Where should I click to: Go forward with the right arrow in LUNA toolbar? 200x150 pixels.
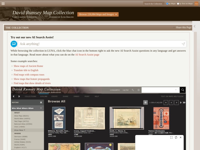click(19, 96)
